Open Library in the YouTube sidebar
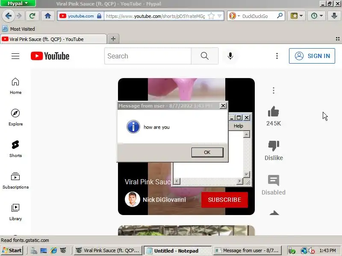Screen dimensions: 342x256 [15, 212]
